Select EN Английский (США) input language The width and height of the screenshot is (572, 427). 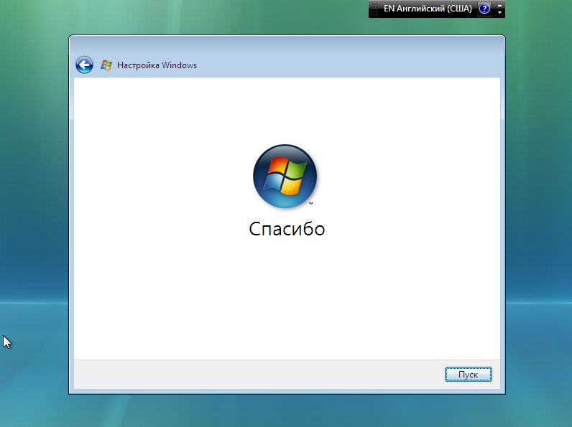point(428,9)
